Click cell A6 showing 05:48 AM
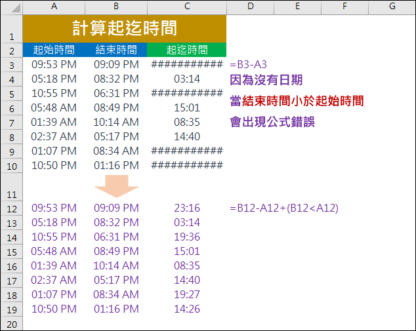This screenshot has width=416, height=331. 54,107
